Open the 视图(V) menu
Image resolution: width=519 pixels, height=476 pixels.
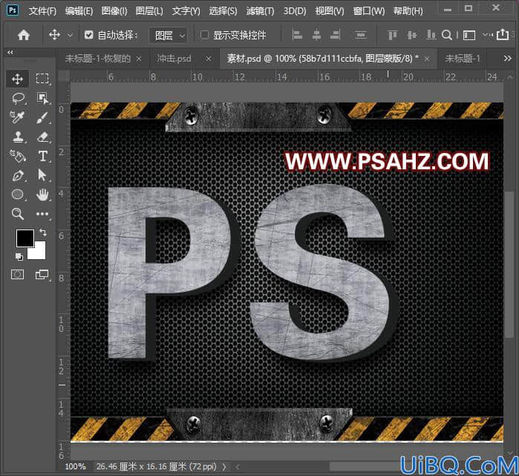click(330, 11)
